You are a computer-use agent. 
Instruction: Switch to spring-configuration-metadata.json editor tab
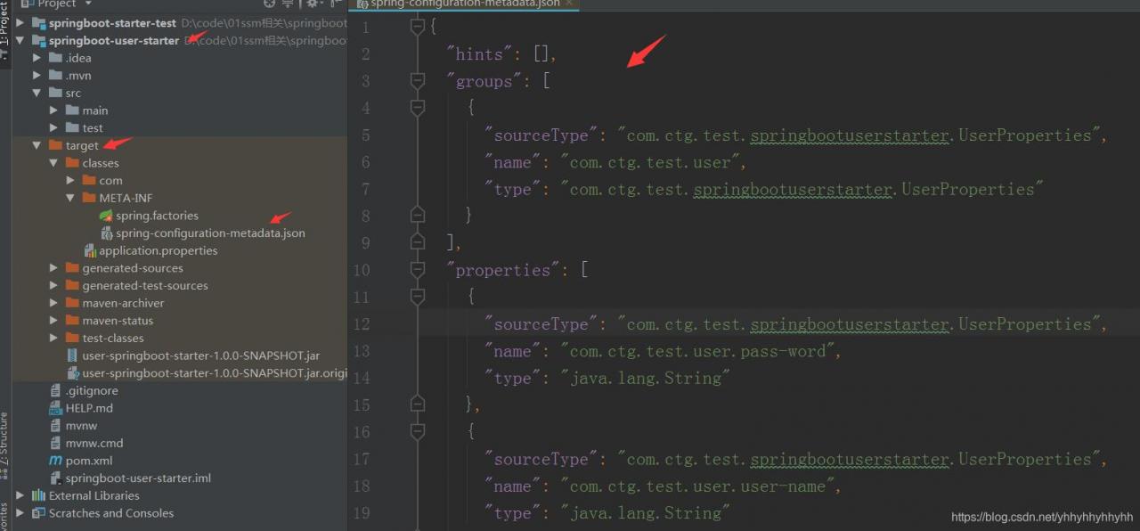(465, 4)
